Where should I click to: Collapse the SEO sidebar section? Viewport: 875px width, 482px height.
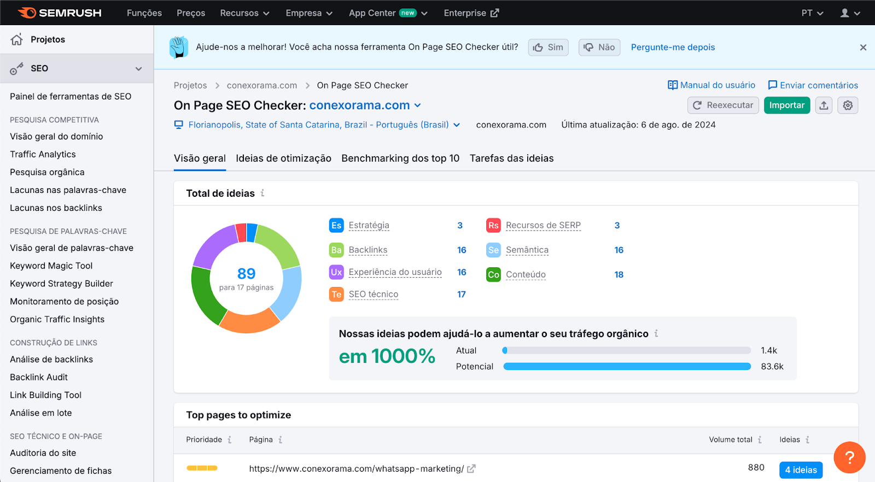(x=138, y=69)
